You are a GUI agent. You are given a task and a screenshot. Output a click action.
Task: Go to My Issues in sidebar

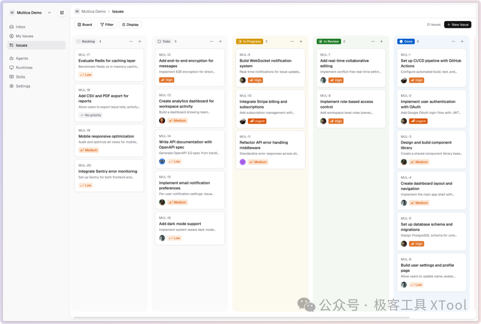(x=36, y=36)
